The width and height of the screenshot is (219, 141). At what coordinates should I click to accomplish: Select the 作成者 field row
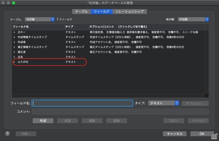108,42
